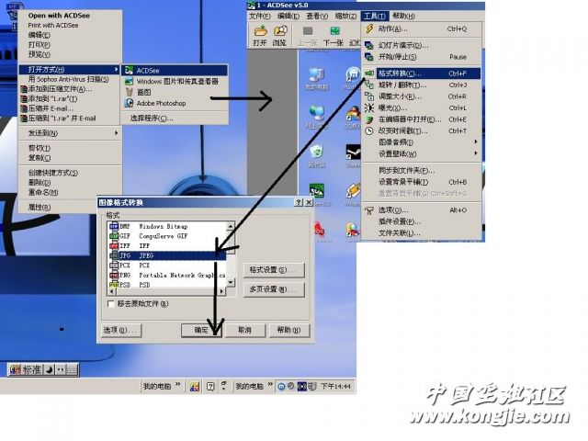Click the rotate icon beside 旋转/翻转(T)

pos(369,85)
